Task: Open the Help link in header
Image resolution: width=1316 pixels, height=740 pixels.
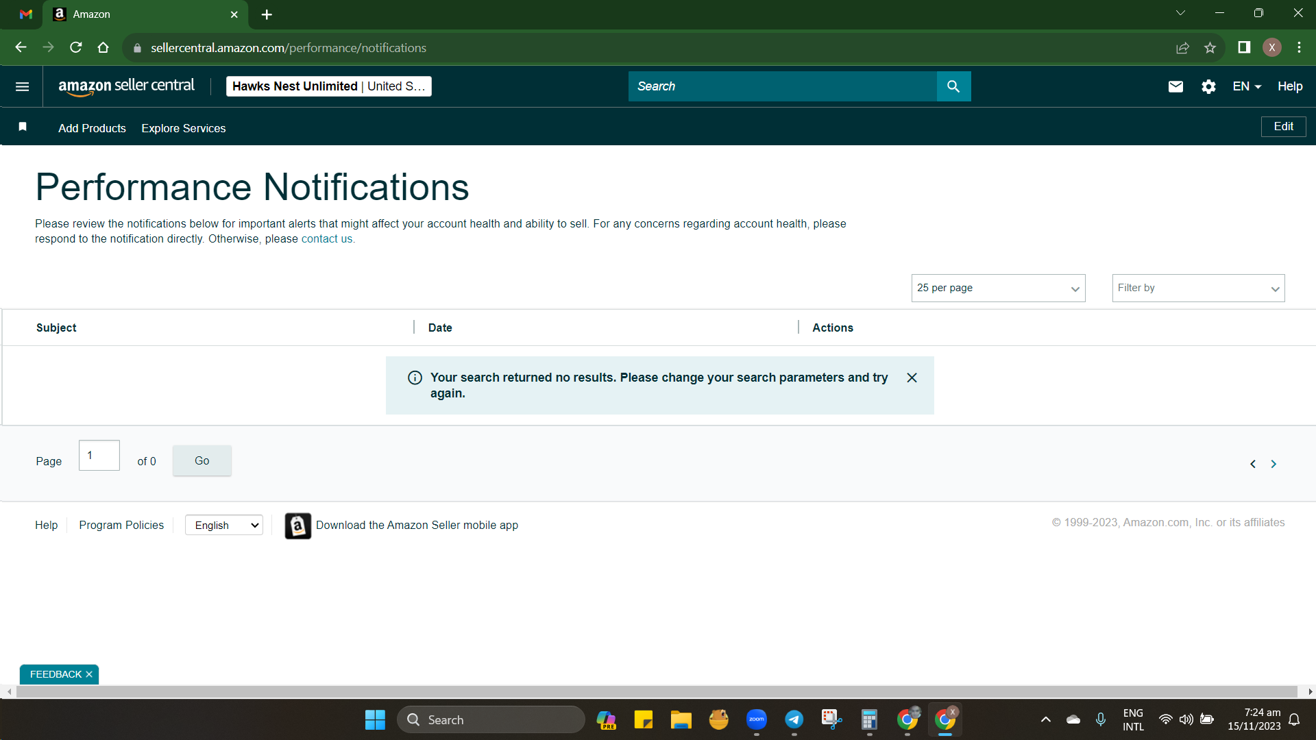Action: 1289,86
